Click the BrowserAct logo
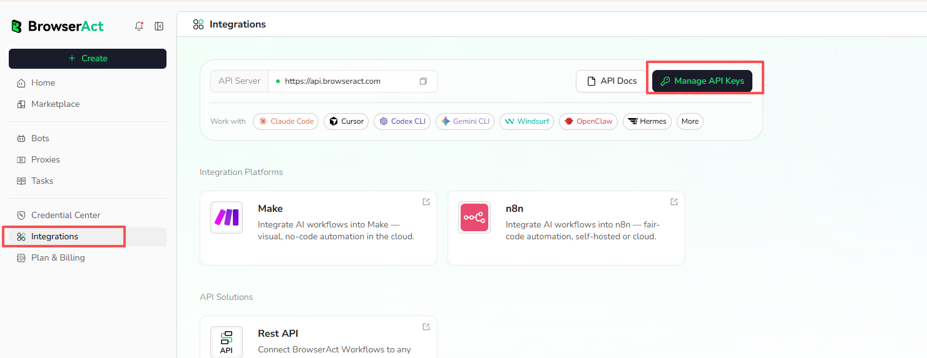927x358 pixels. click(58, 26)
